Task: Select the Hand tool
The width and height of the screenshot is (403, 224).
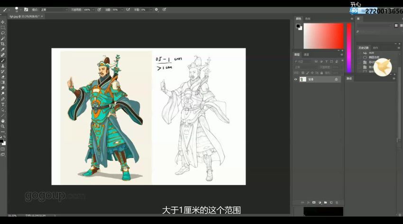Action: coord(3,121)
